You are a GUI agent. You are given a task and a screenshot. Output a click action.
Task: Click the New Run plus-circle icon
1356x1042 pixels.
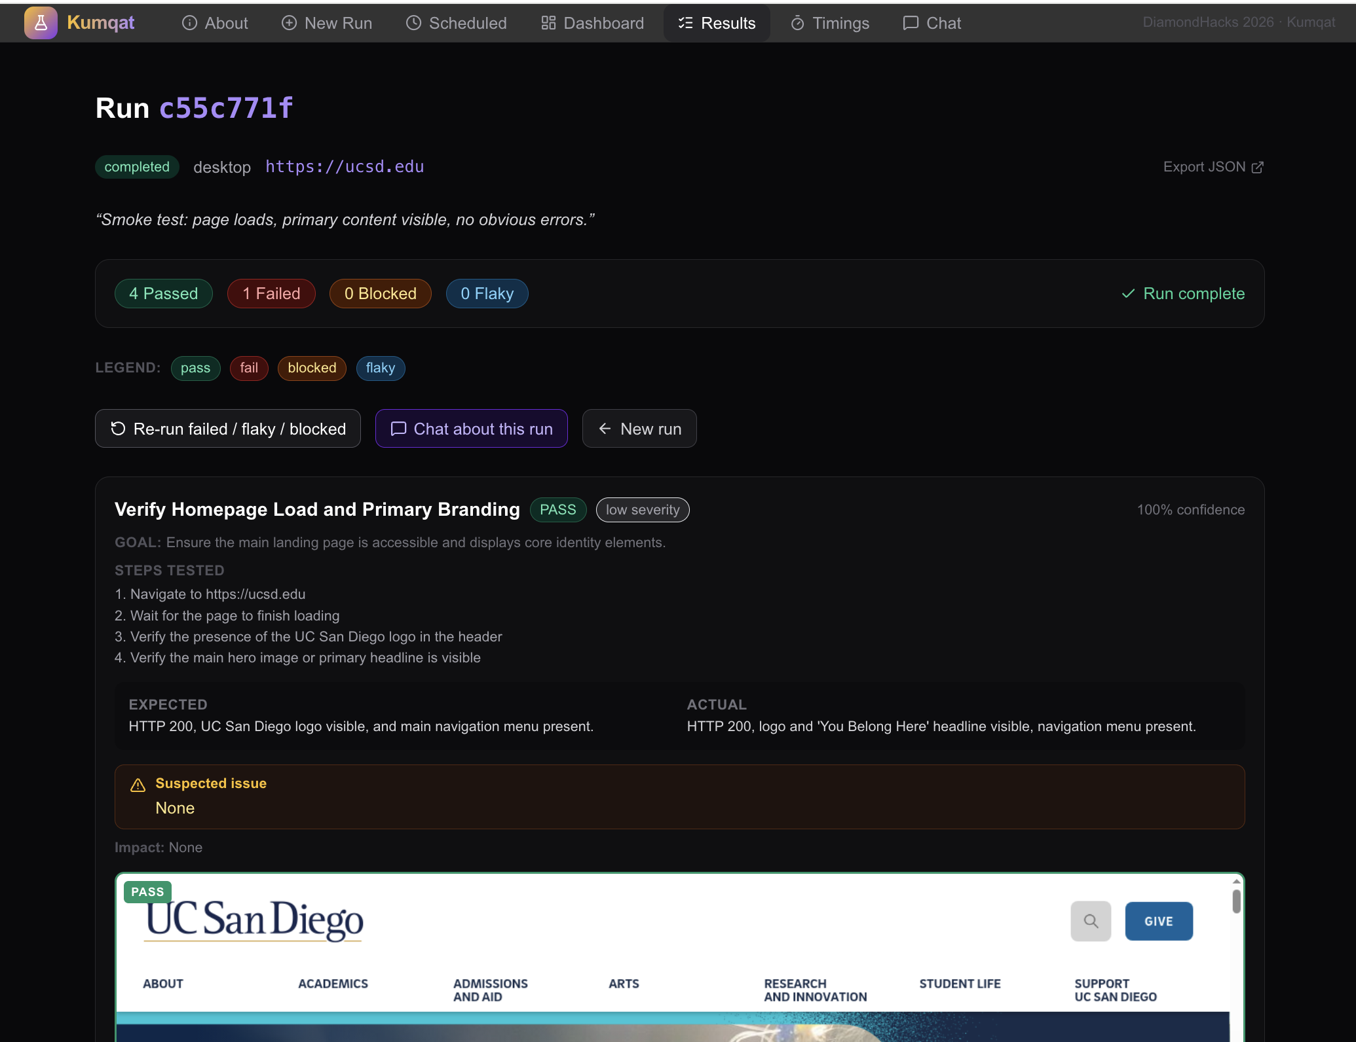pos(289,23)
